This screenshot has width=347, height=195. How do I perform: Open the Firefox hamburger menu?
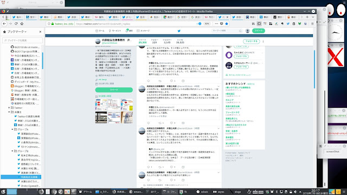coord(312,24)
